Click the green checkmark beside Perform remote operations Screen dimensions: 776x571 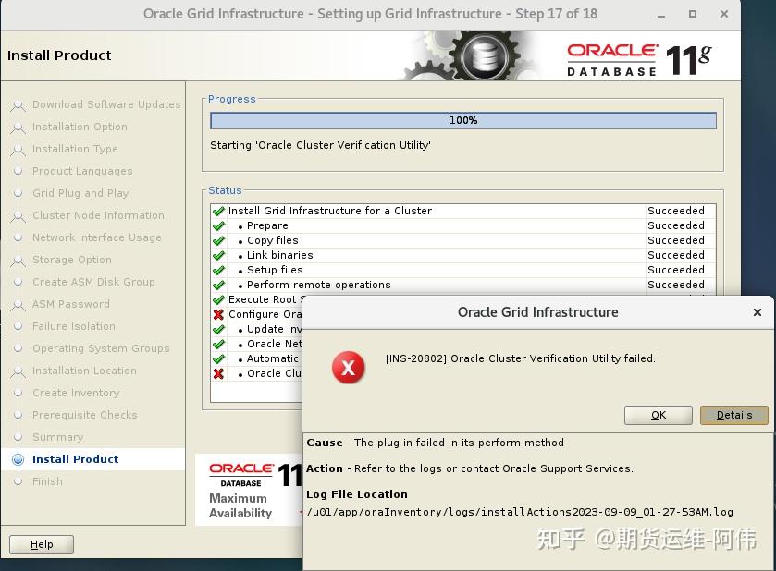[x=218, y=285]
